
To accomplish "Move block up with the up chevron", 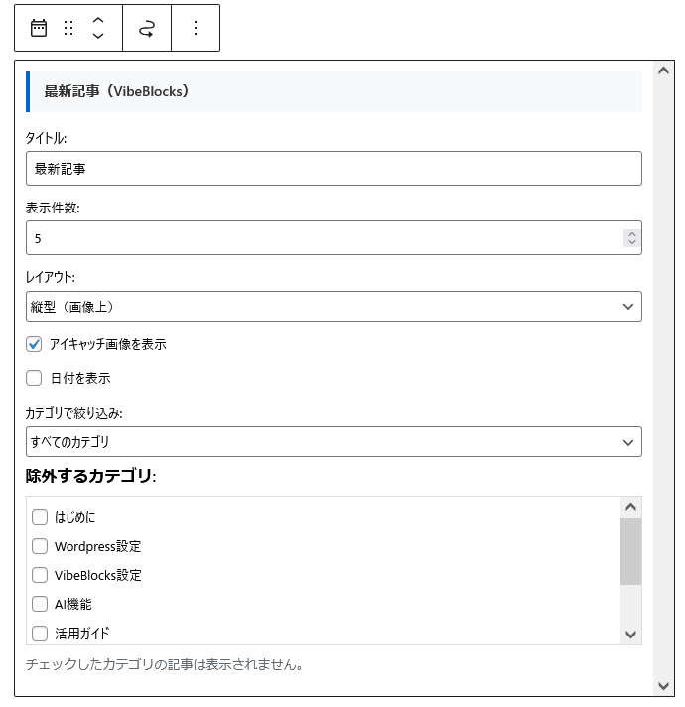I will pos(98,19).
